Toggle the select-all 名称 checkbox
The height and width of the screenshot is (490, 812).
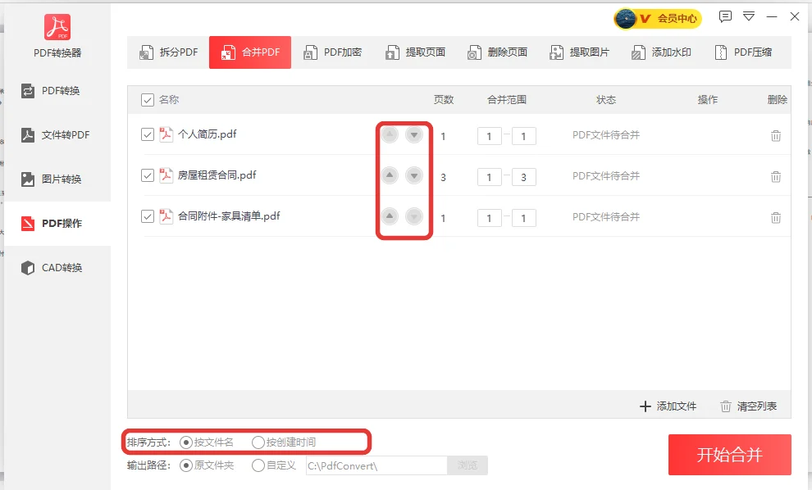coord(148,100)
